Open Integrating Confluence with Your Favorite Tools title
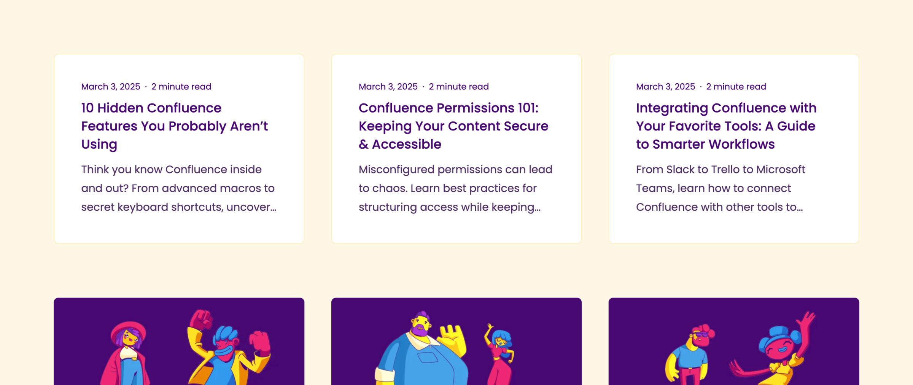Image resolution: width=913 pixels, height=385 pixels. (x=726, y=126)
